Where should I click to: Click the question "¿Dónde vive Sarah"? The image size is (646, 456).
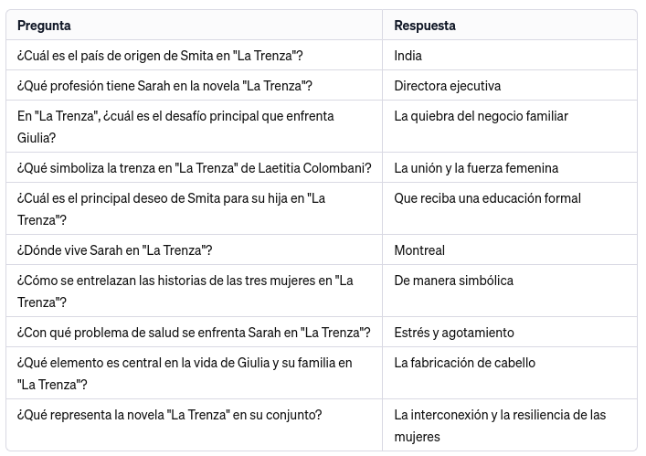point(115,250)
